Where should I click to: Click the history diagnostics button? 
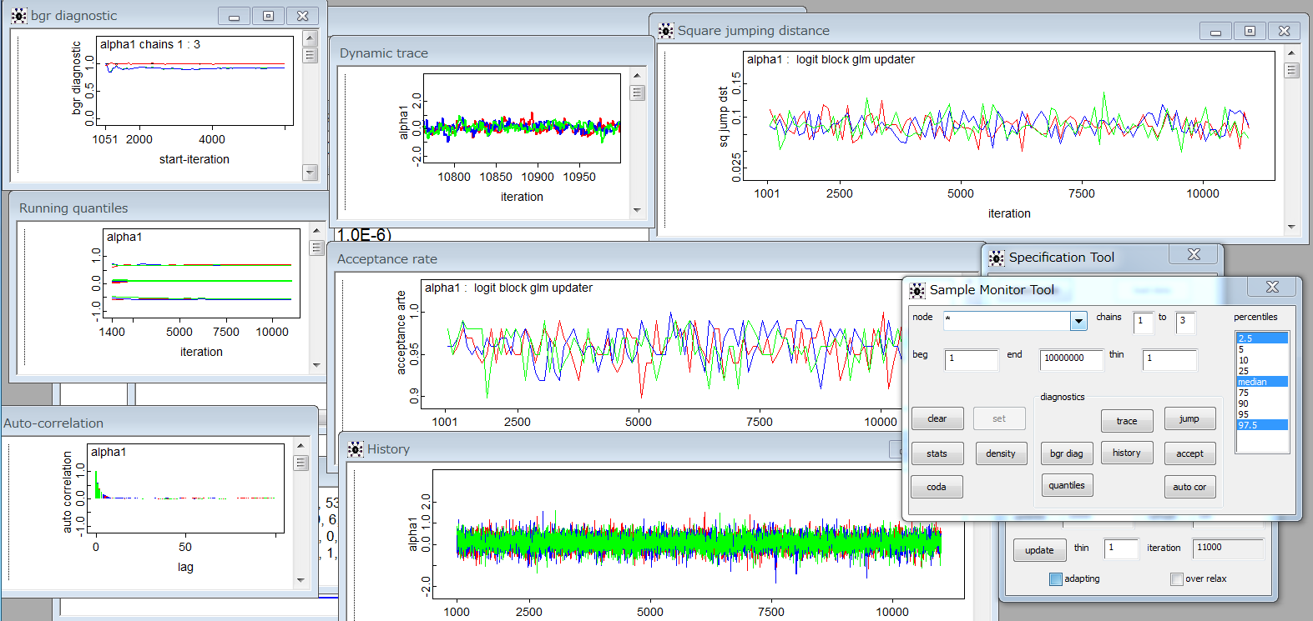tap(1127, 453)
